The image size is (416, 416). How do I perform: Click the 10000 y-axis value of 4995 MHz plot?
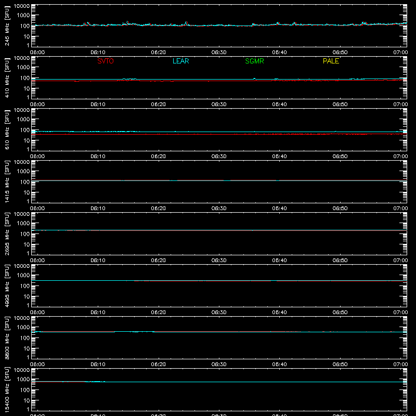pyautogui.click(x=22, y=266)
